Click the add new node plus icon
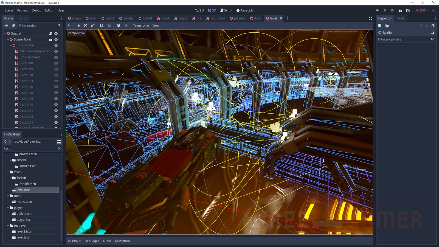Image resolution: width=439 pixels, height=247 pixels. click(6, 26)
